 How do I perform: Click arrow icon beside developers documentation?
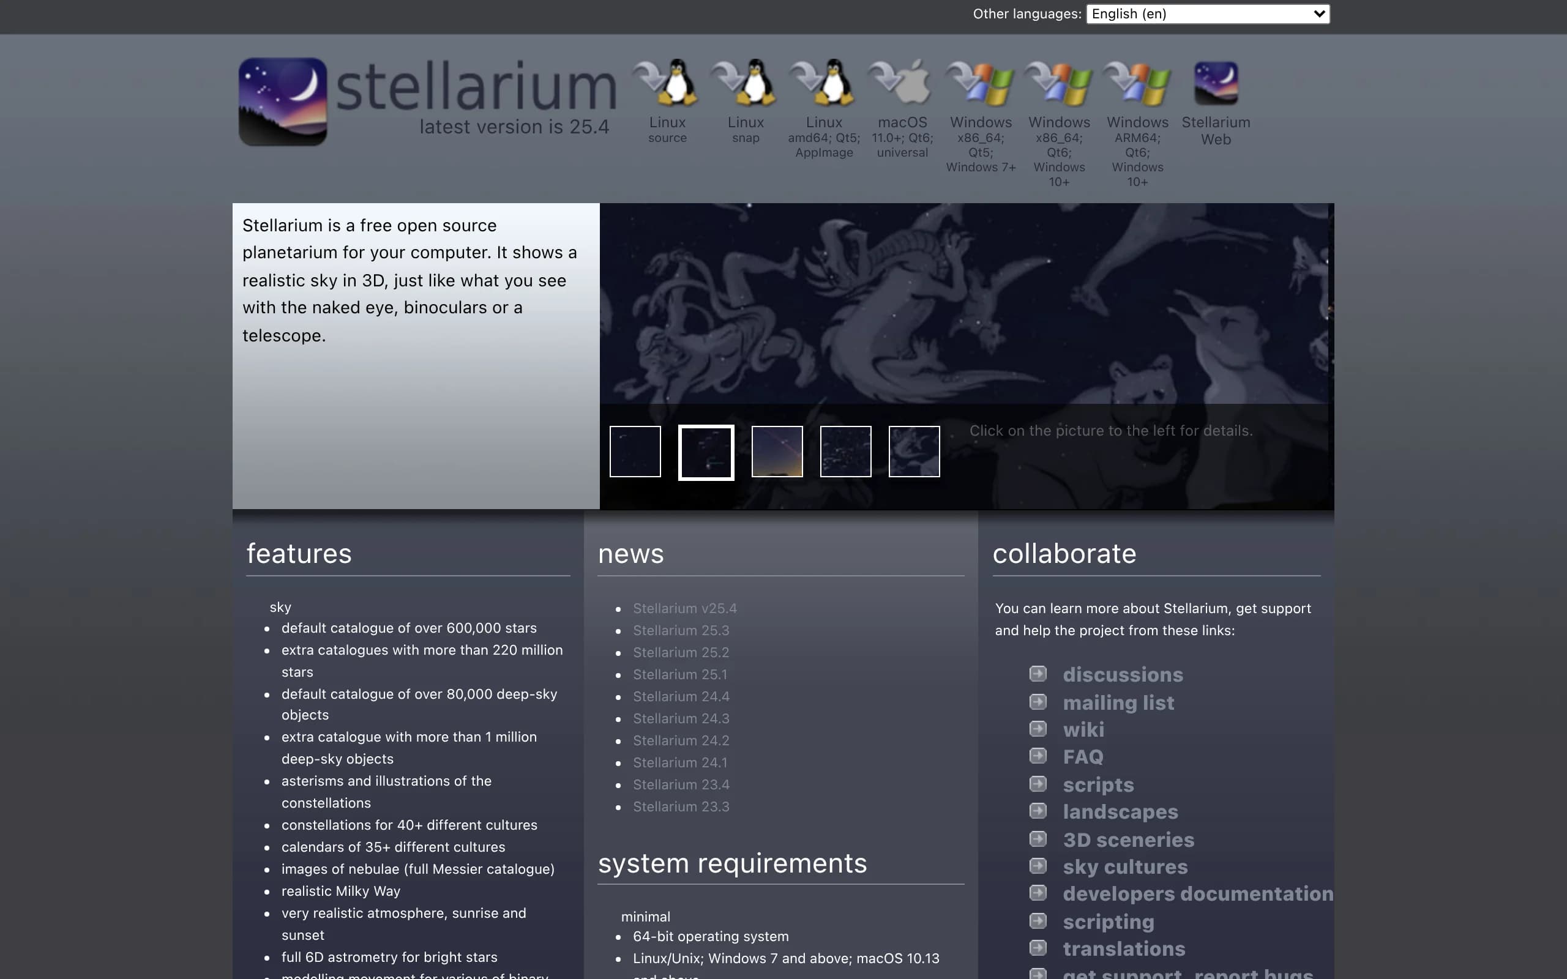1038,893
